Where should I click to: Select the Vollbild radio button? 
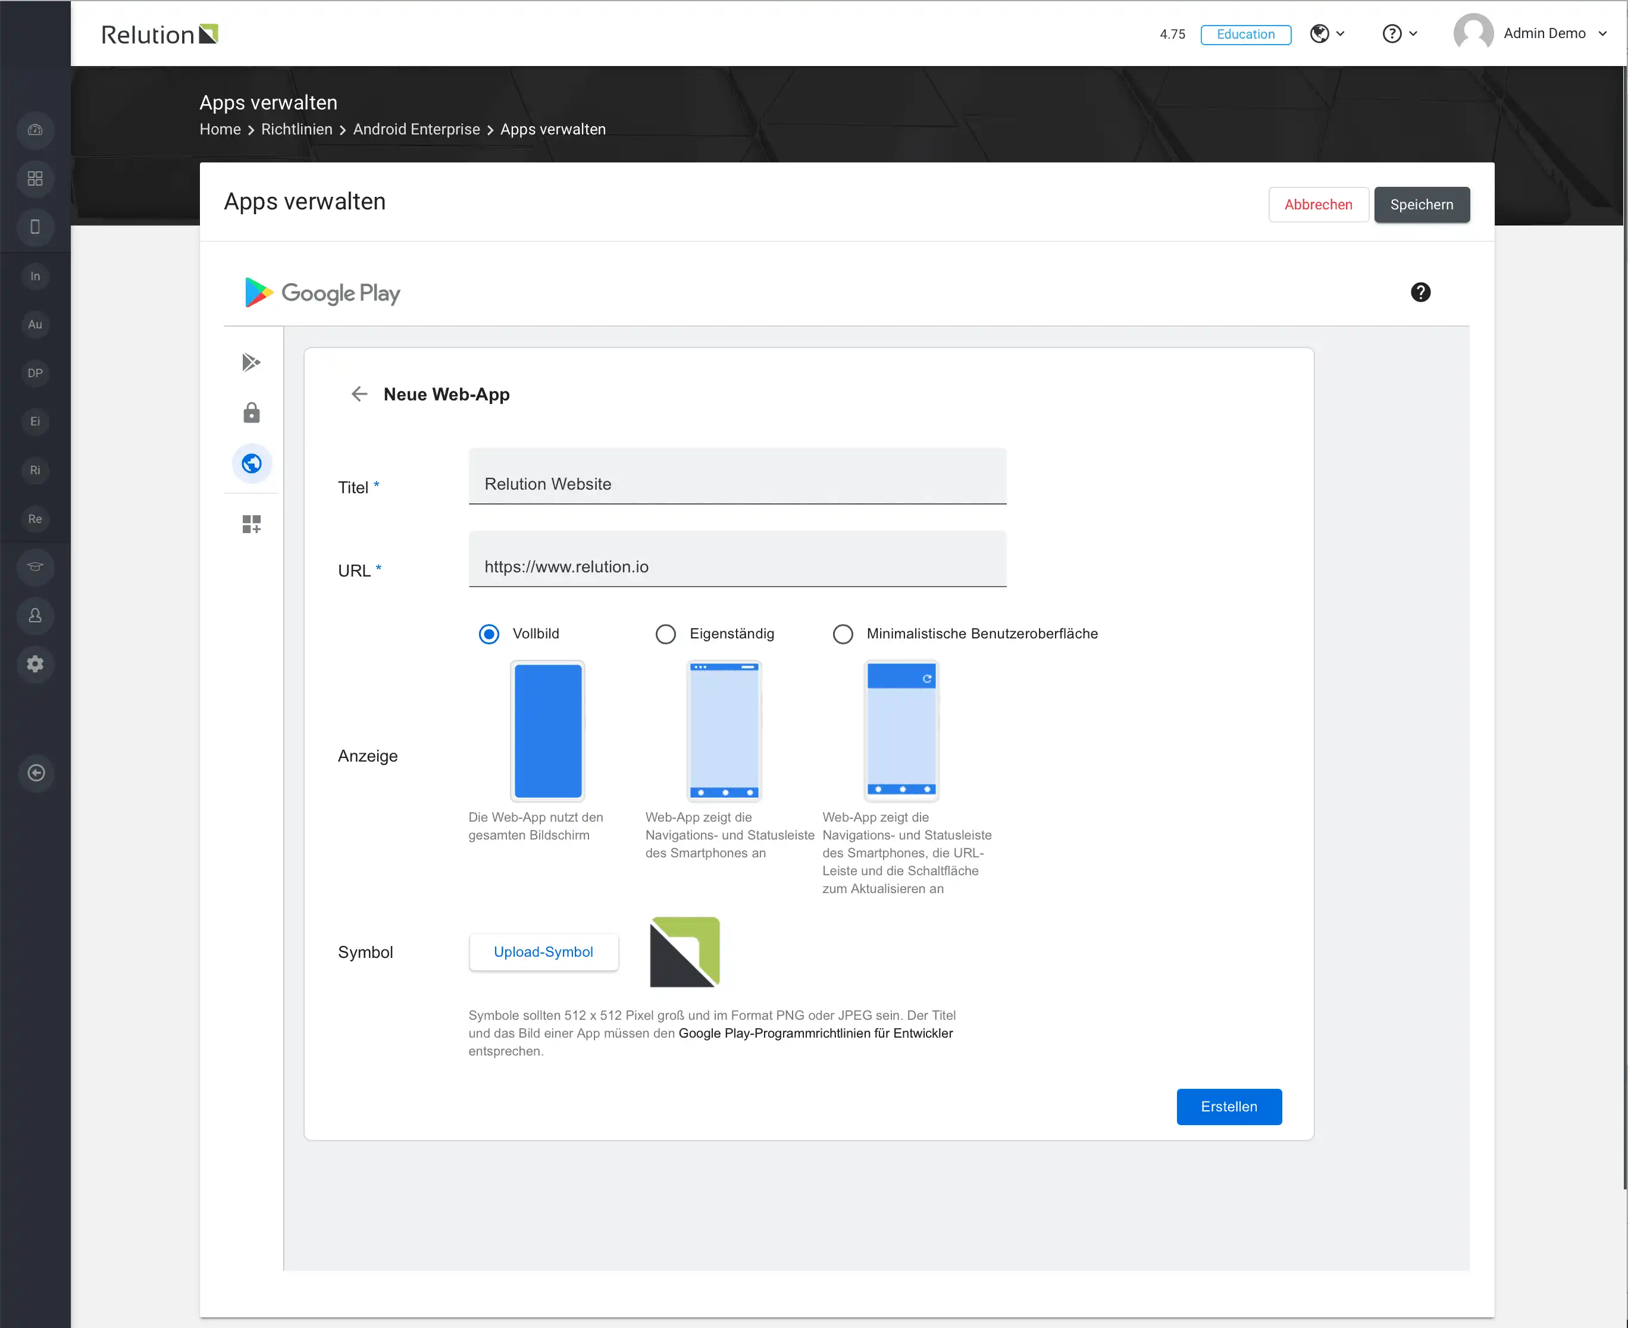pos(489,634)
